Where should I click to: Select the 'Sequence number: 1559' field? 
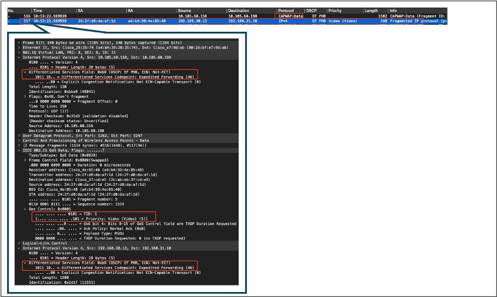[x=76, y=204]
